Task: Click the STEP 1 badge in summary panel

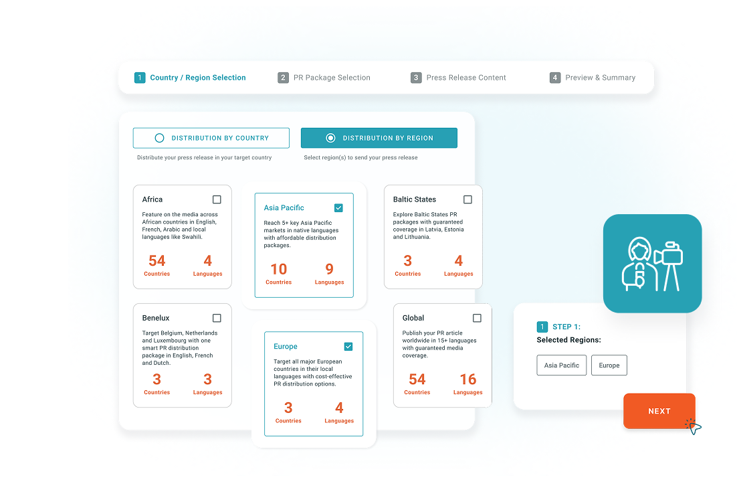Action: [x=542, y=327]
